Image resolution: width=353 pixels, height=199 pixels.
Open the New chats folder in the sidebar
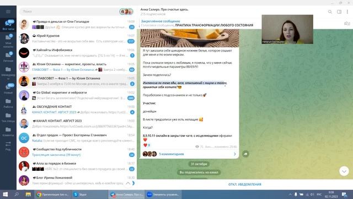[8, 88]
